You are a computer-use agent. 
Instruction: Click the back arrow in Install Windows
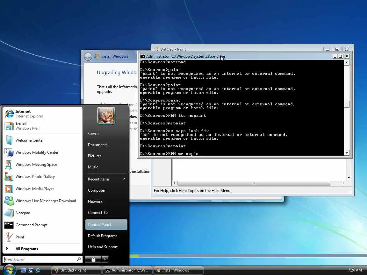coord(88,57)
